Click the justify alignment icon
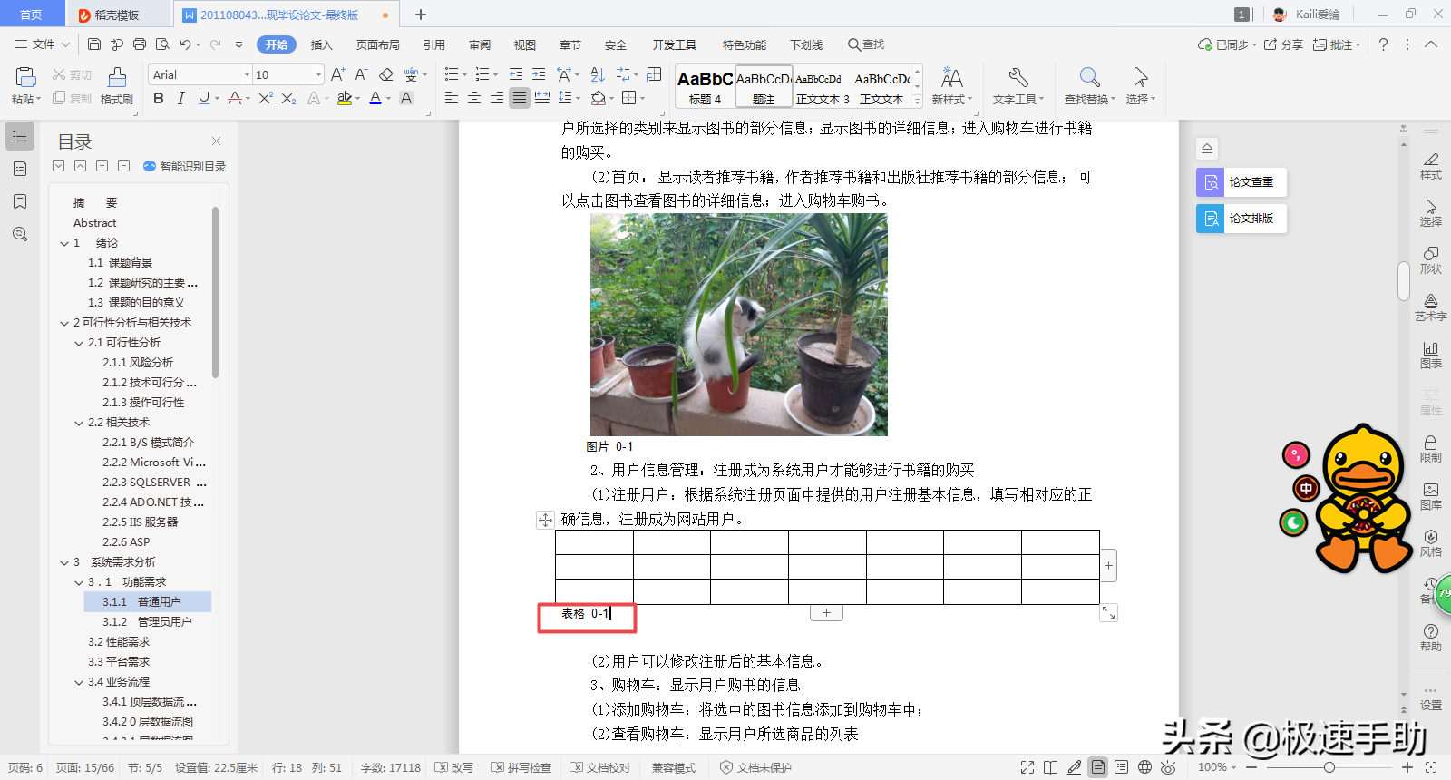 pyautogui.click(x=519, y=98)
